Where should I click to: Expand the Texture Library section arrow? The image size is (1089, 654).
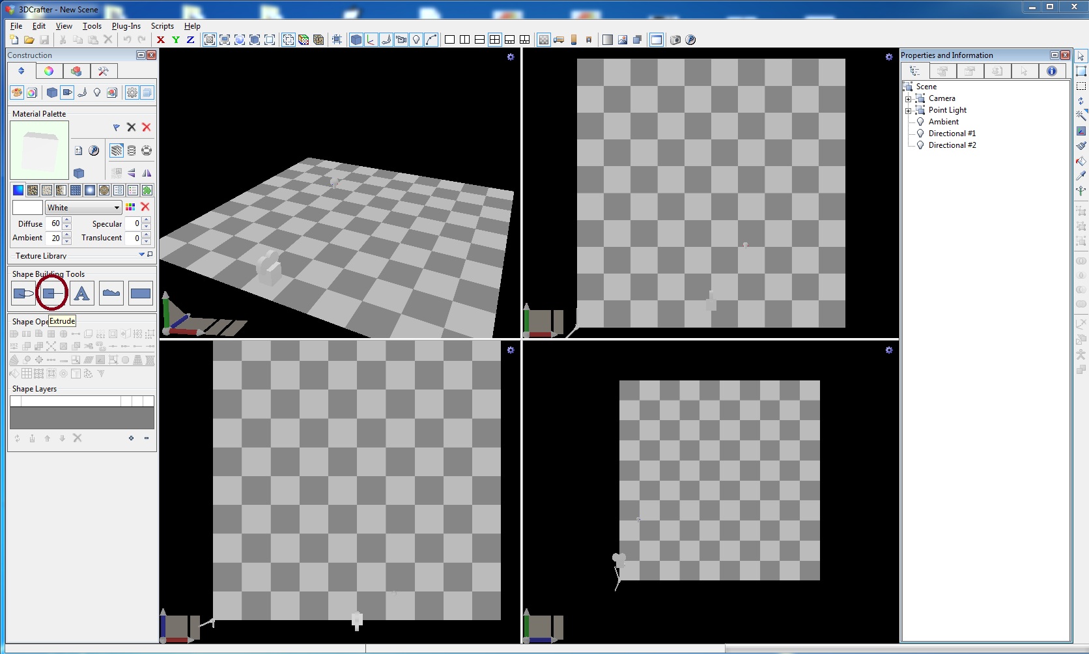tap(141, 255)
